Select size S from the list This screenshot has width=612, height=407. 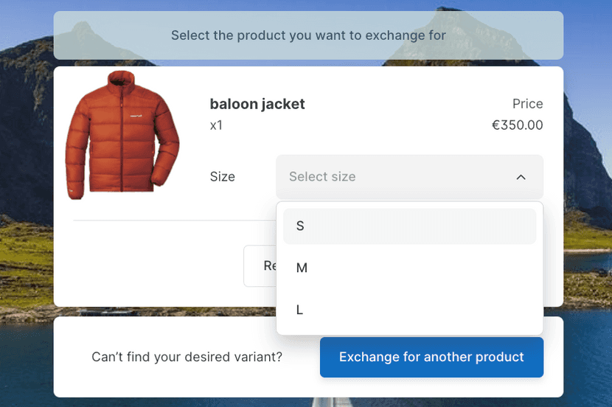click(x=409, y=226)
